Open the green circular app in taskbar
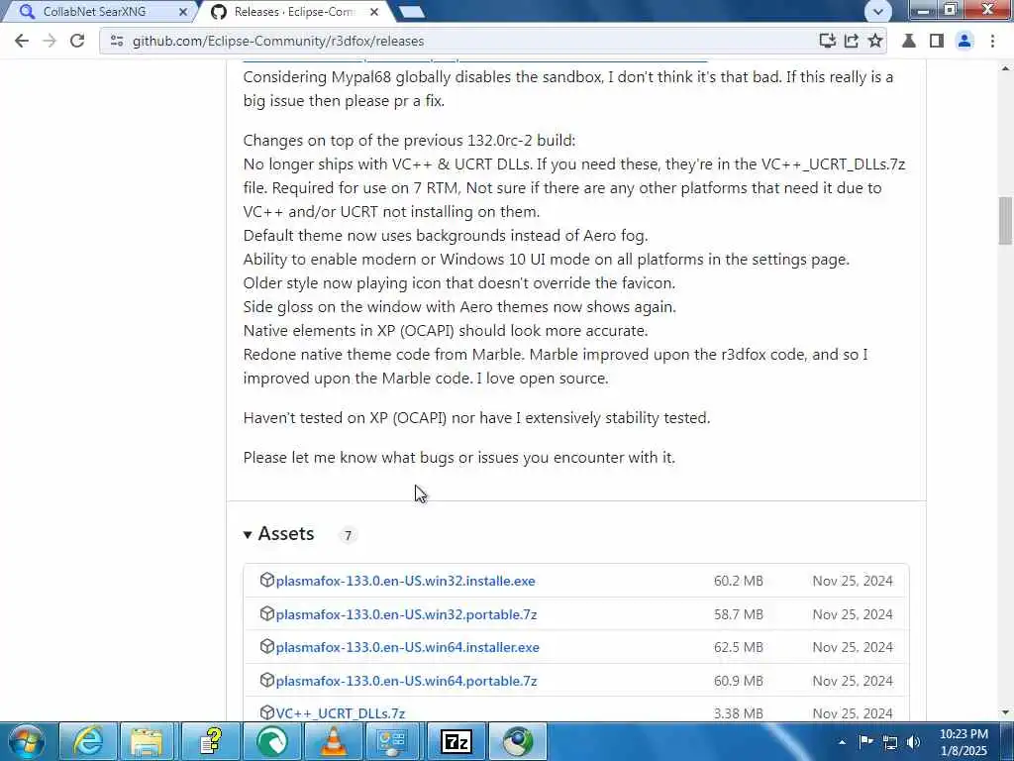 [x=272, y=741]
